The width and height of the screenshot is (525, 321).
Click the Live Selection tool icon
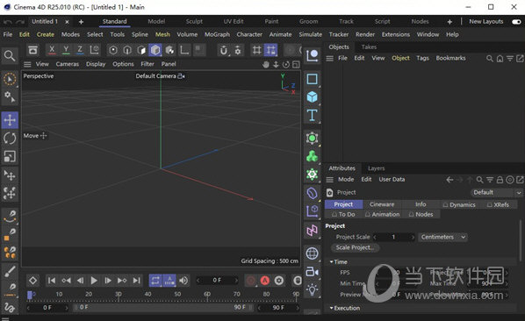(x=10, y=79)
